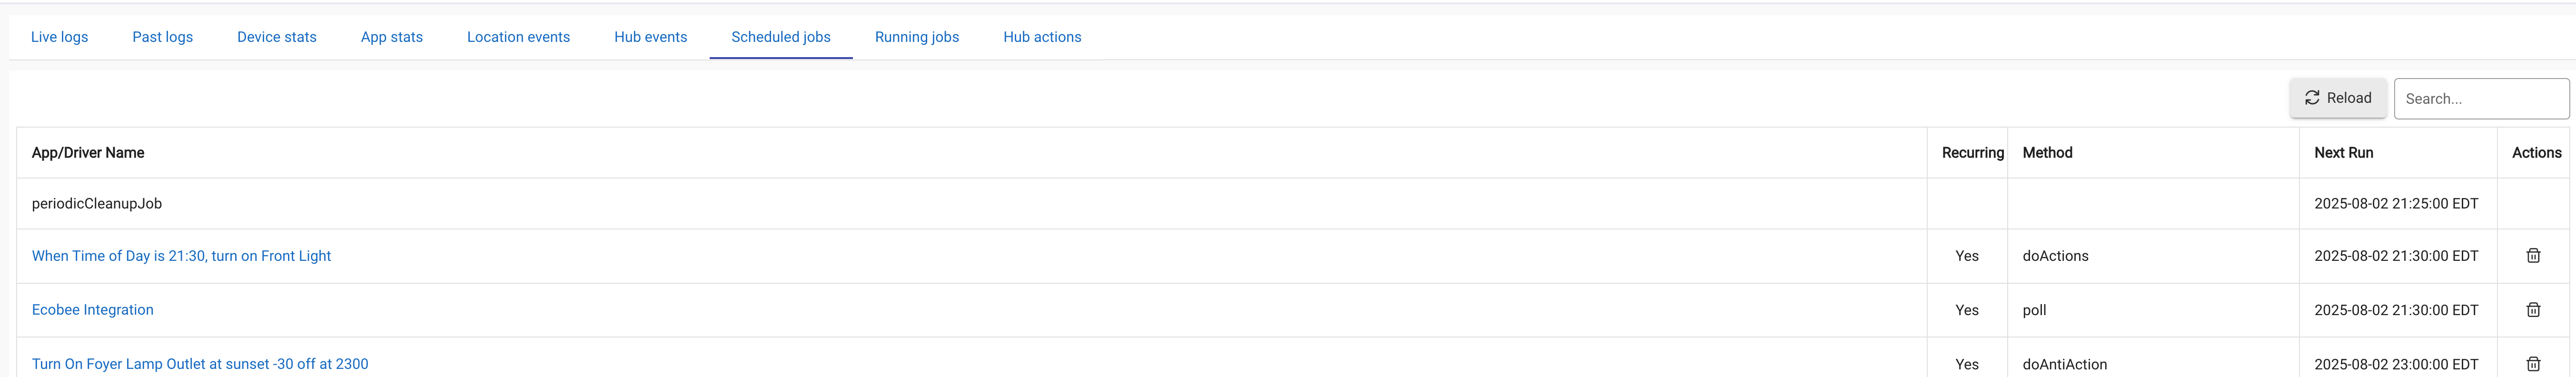Sort by the Method column header
Viewport: 2576px width, 377px height.
[x=2047, y=153]
